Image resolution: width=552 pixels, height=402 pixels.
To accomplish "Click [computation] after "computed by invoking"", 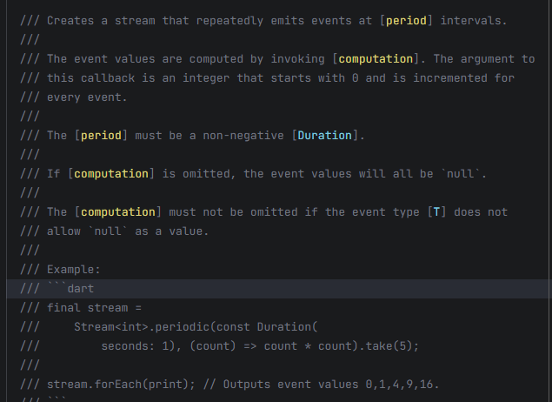I will [376, 59].
